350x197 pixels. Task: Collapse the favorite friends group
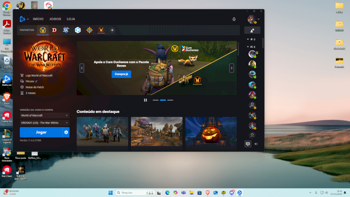[x=251, y=39]
